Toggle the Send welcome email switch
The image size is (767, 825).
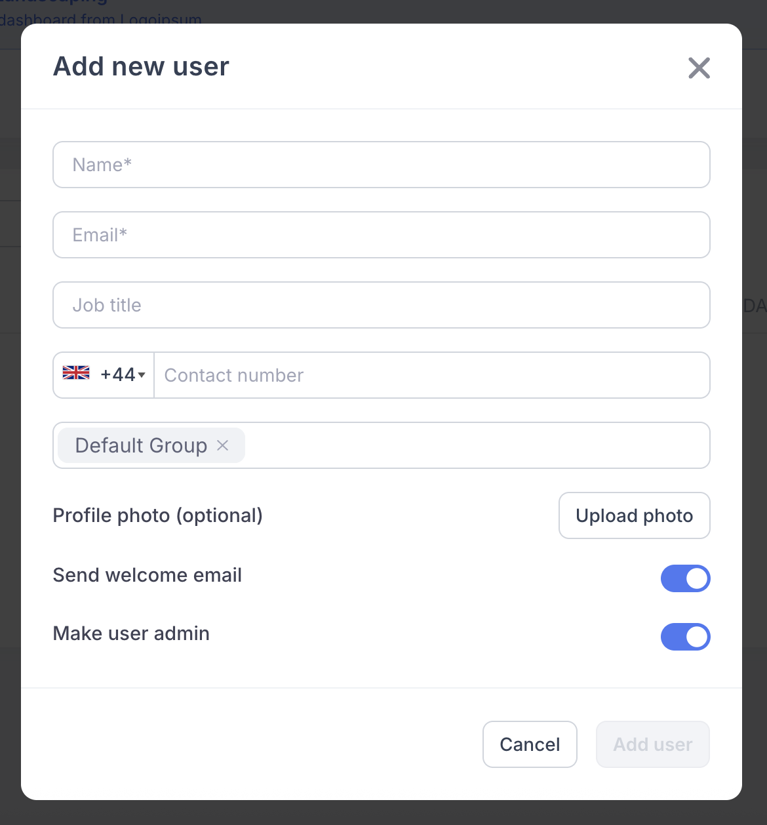(685, 578)
